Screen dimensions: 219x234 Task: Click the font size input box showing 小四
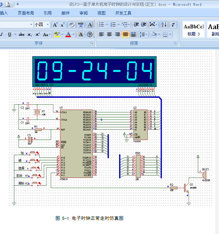(x=40, y=24)
